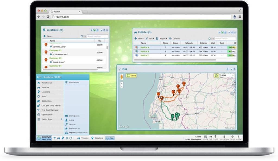The width and height of the screenshot is (278, 161).
Task: Click the orange pin for Customer 13
Action: coord(46,60)
